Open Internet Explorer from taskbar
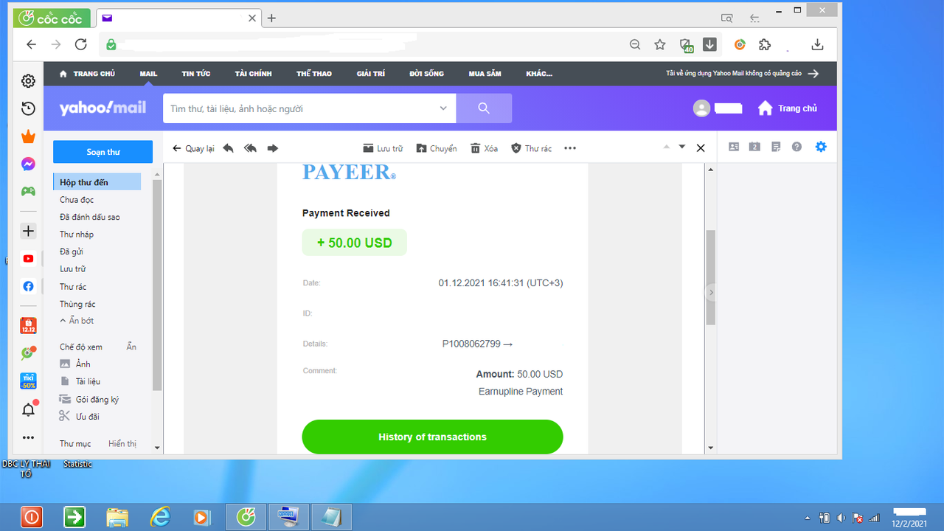The width and height of the screenshot is (944, 531). [x=160, y=517]
